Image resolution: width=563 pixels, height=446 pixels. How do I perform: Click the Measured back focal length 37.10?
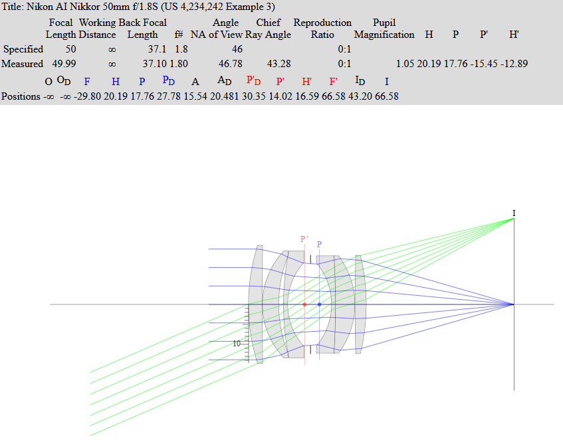tap(155, 64)
